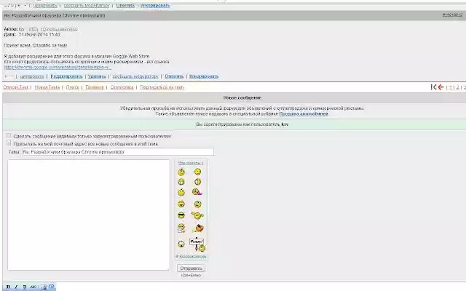This screenshot has width=466, height=291.
Task: Click the Отправить submit button
Action: tap(191, 268)
